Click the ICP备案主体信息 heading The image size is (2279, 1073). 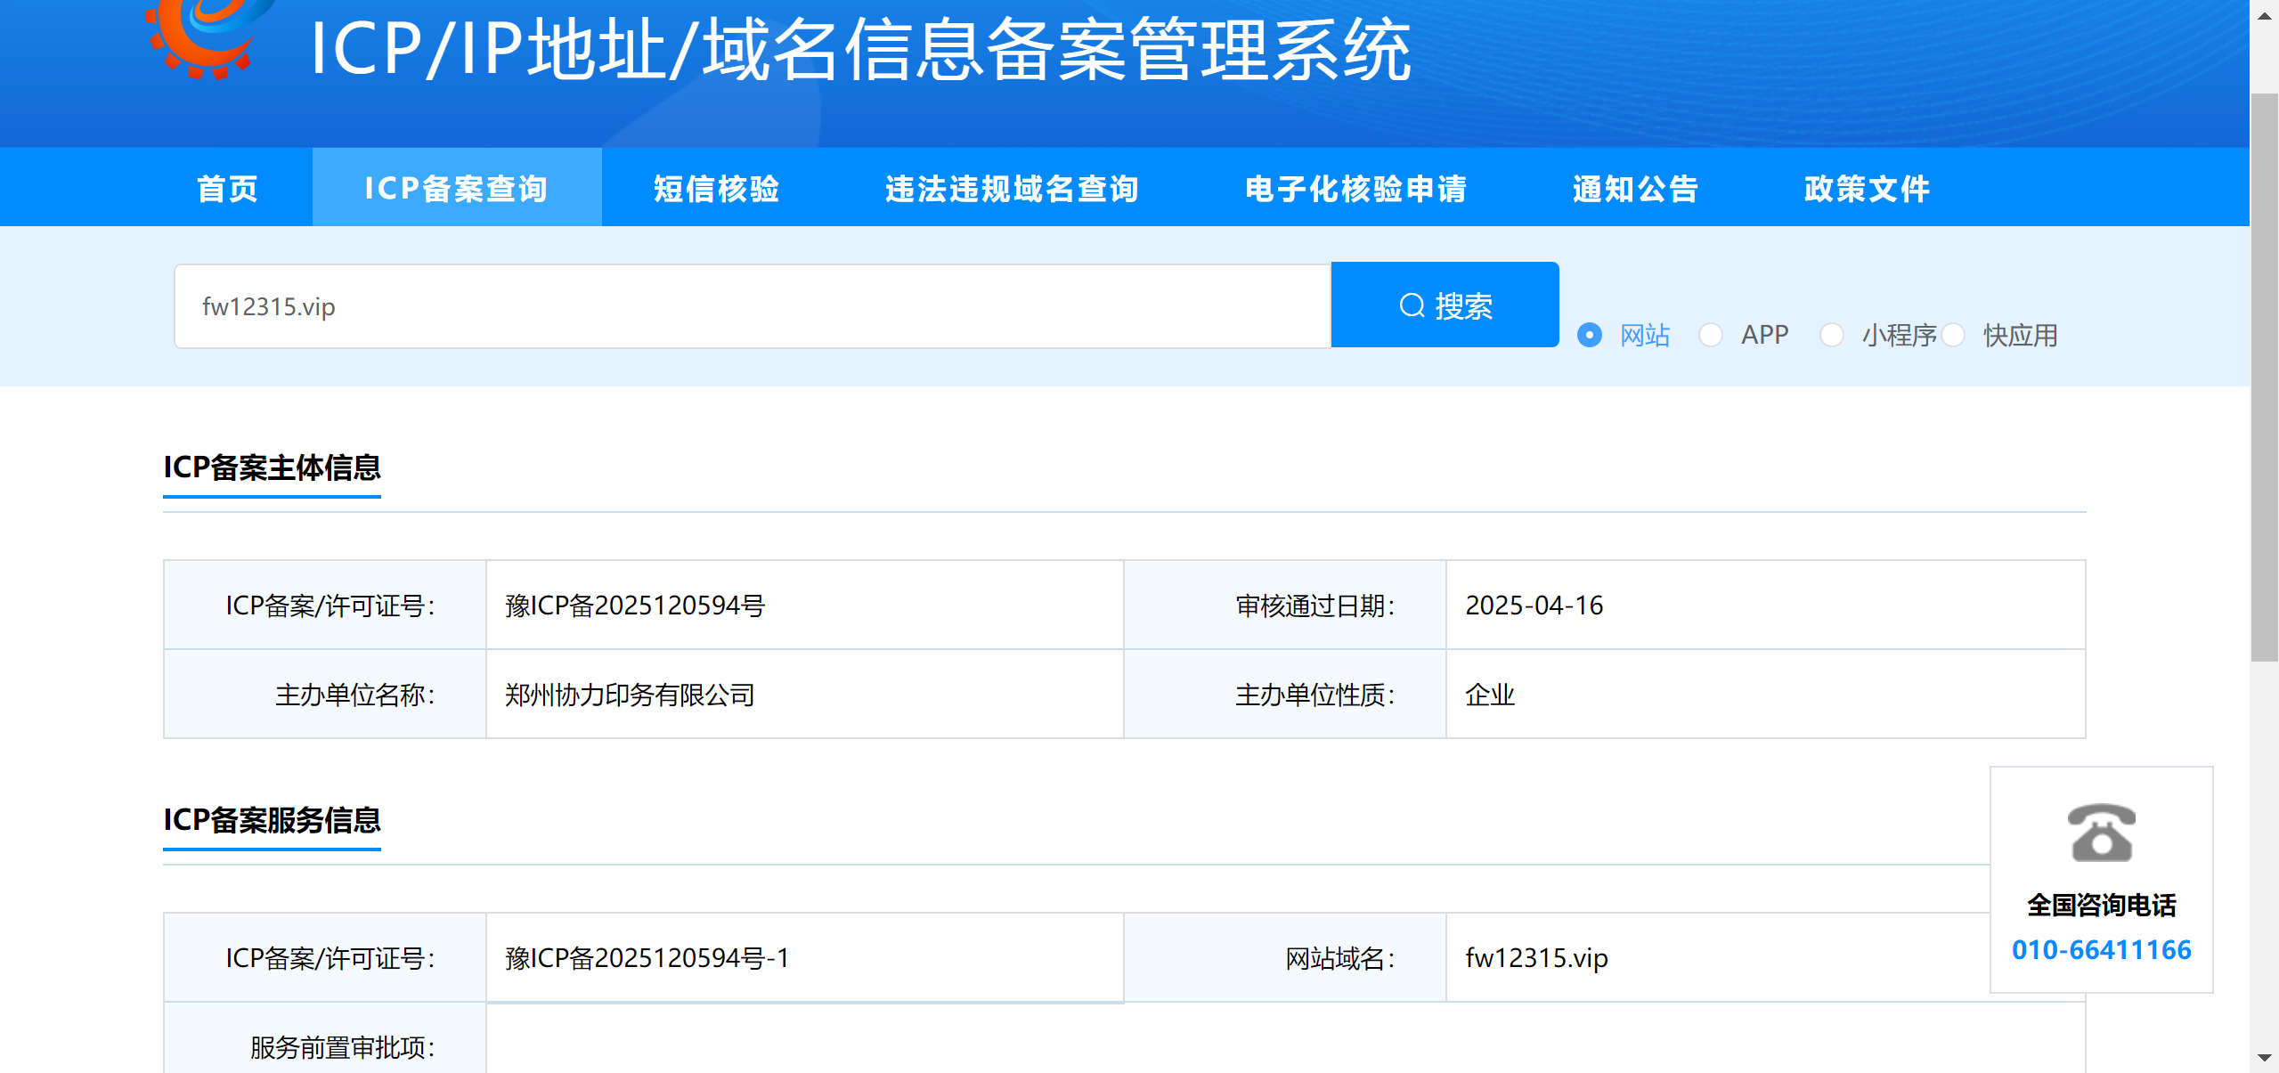pos(272,467)
